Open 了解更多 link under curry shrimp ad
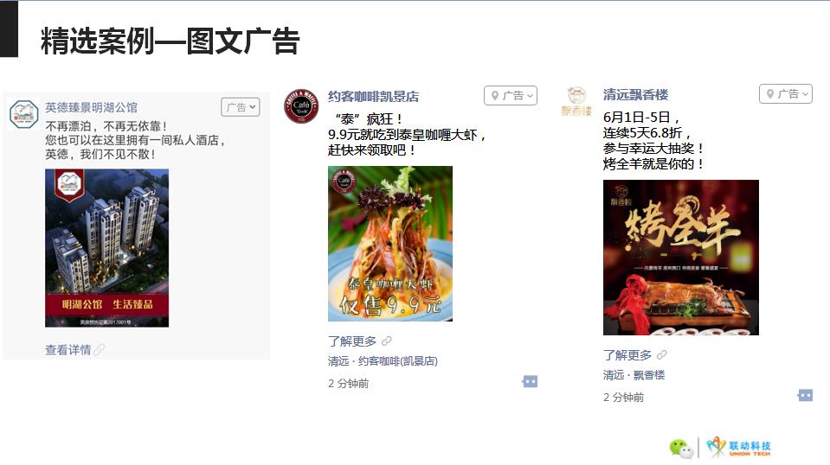This screenshot has height=465, width=830. click(352, 341)
